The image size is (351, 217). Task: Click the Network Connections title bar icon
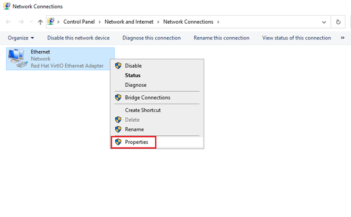(7, 6)
